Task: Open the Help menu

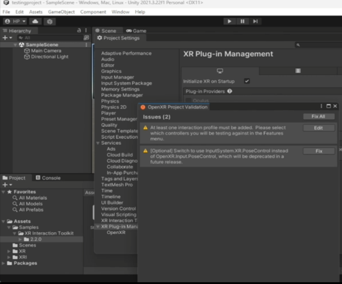Action: (140, 12)
